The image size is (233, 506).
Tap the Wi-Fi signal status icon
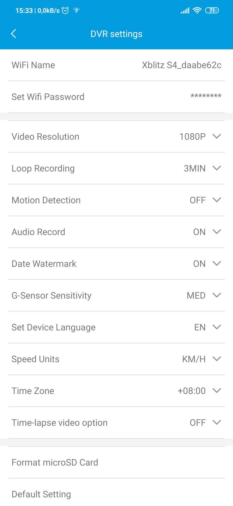pos(197,10)
